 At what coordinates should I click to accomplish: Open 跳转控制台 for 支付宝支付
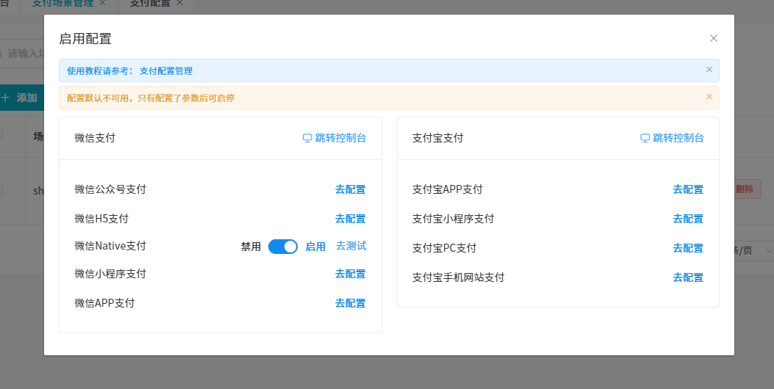pyautogui.click(x=673, y=138)
